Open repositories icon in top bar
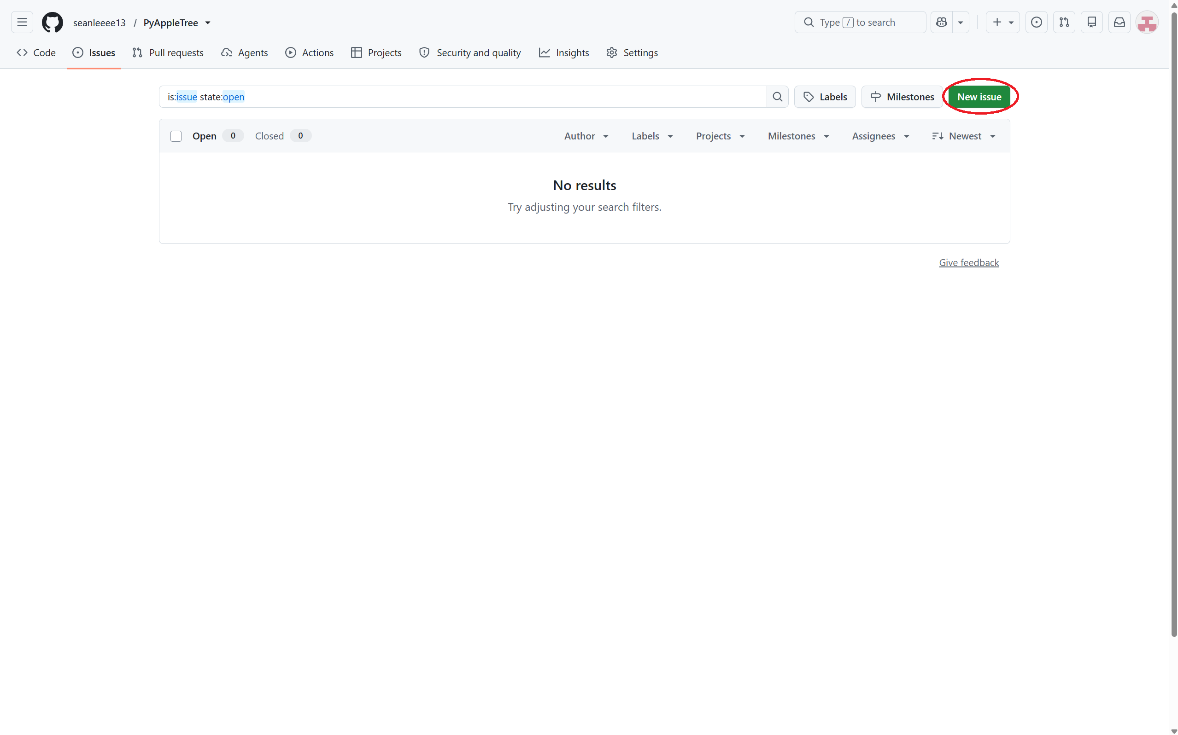Screen dimensions: 1178x735 click(x=1091, y=23)
